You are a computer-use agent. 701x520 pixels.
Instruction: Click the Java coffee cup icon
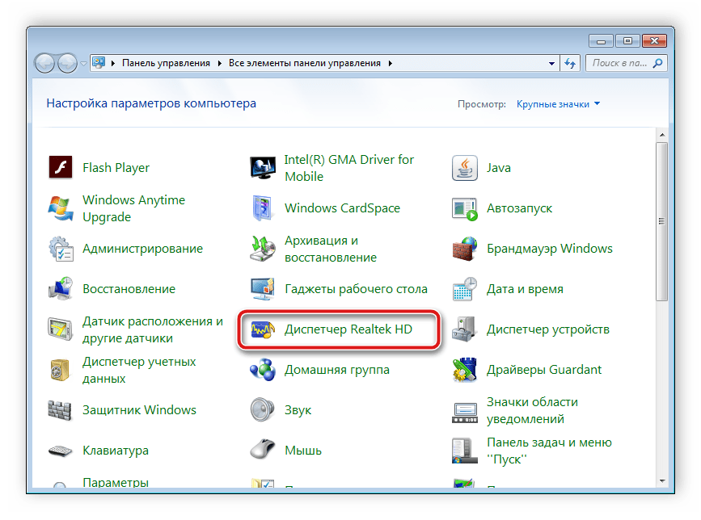click(x=465, y=168)
